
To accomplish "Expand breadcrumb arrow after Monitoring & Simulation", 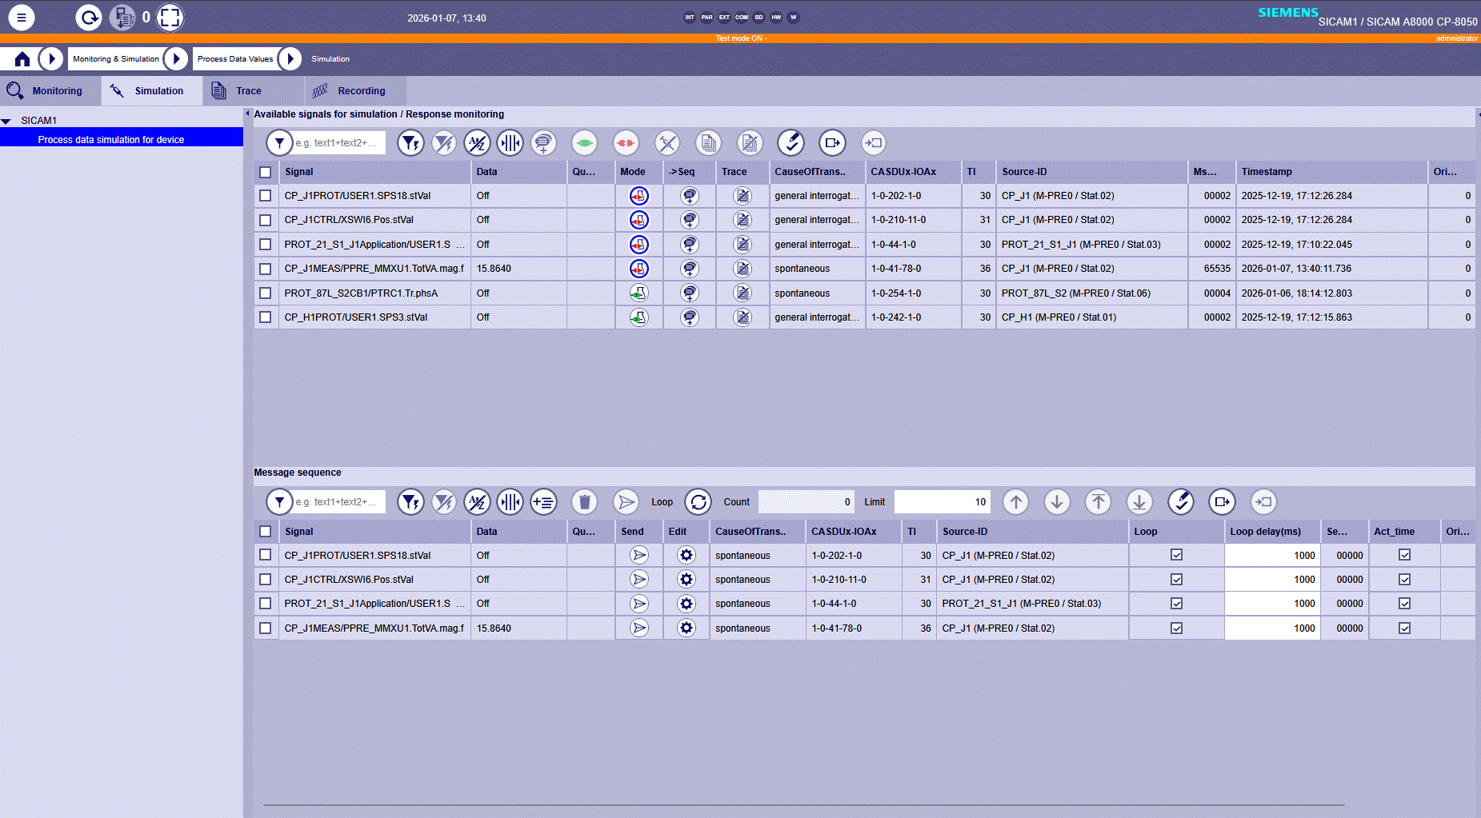I will point(176,59).
